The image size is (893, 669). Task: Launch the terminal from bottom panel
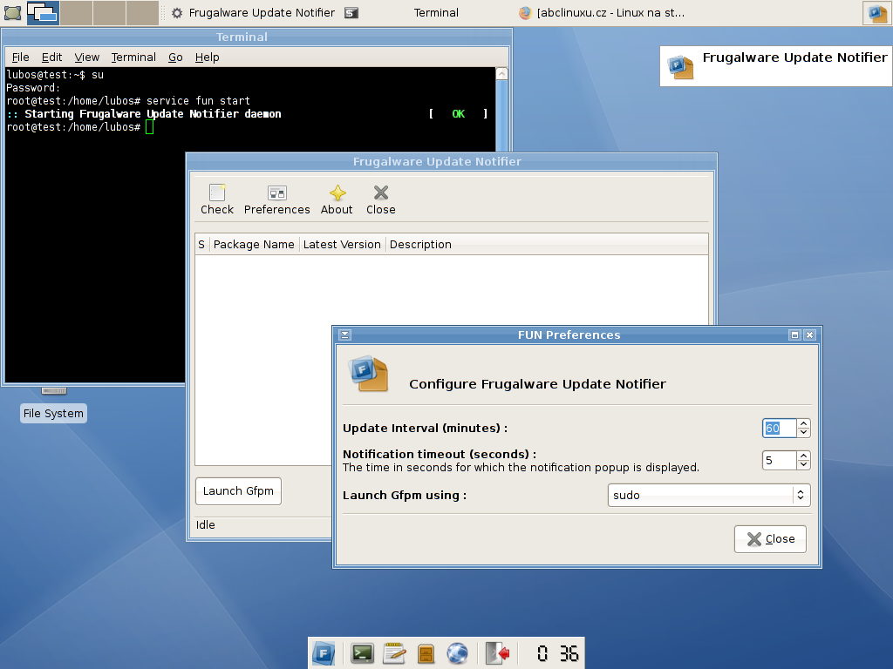[x=362, y=653]
